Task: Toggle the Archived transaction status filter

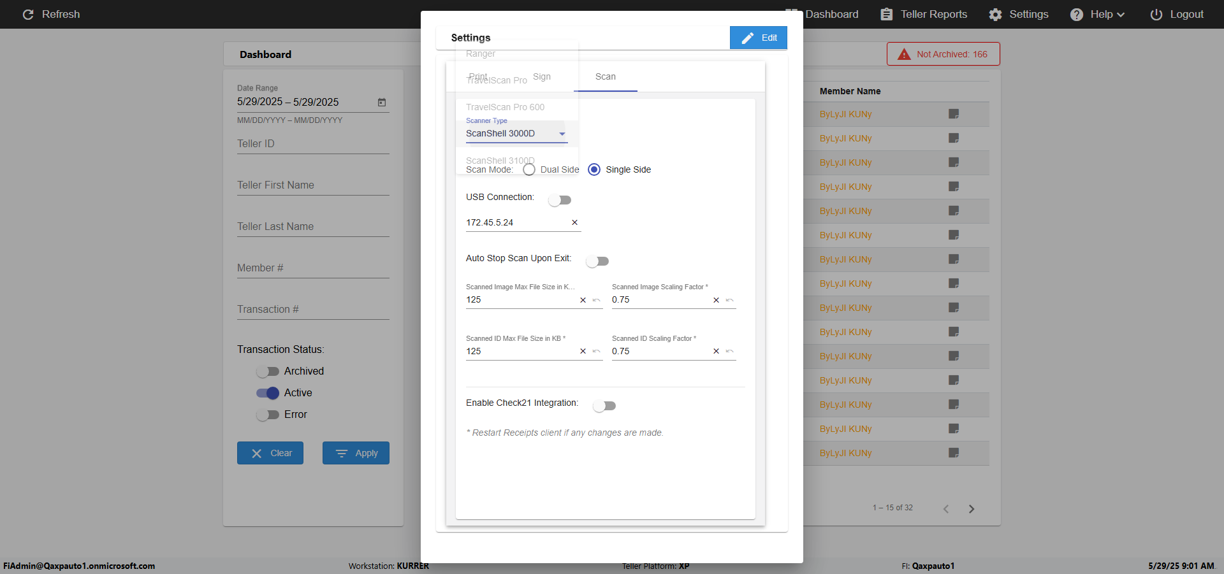Action: tap(268, 371)
